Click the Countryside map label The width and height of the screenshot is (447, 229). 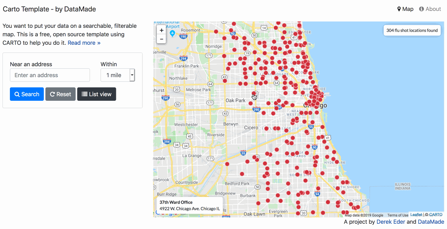click(x=187, y=182)
